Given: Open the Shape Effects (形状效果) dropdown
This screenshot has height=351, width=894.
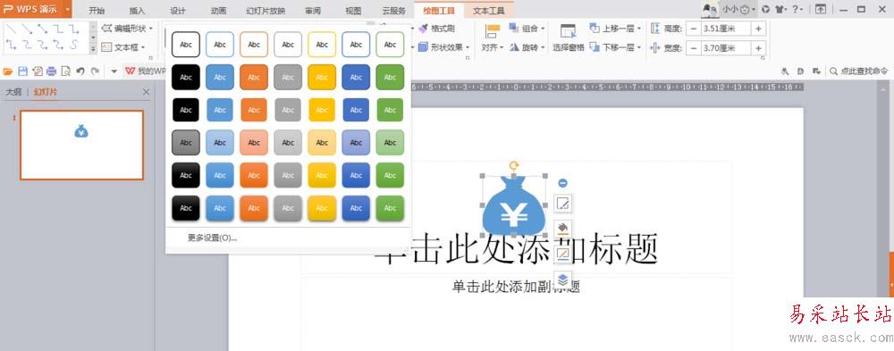Looking at the screenshot, I should click(x=444, y=47).
